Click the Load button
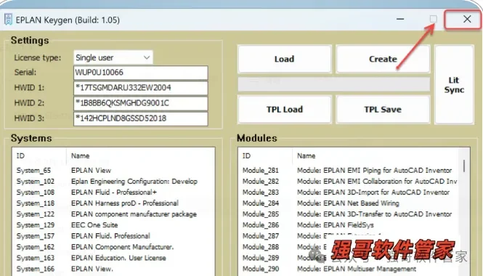Viewport: 483px width, 276px height. pyautogui.click(x=284, y=59)
